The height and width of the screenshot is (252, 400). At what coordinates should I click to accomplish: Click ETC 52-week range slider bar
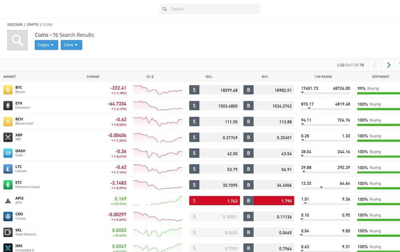(325, 188)
